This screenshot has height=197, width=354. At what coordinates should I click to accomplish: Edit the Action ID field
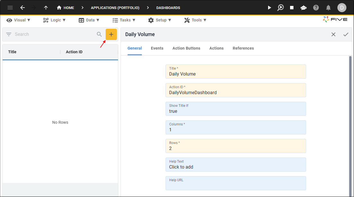(x=236, y=90)
